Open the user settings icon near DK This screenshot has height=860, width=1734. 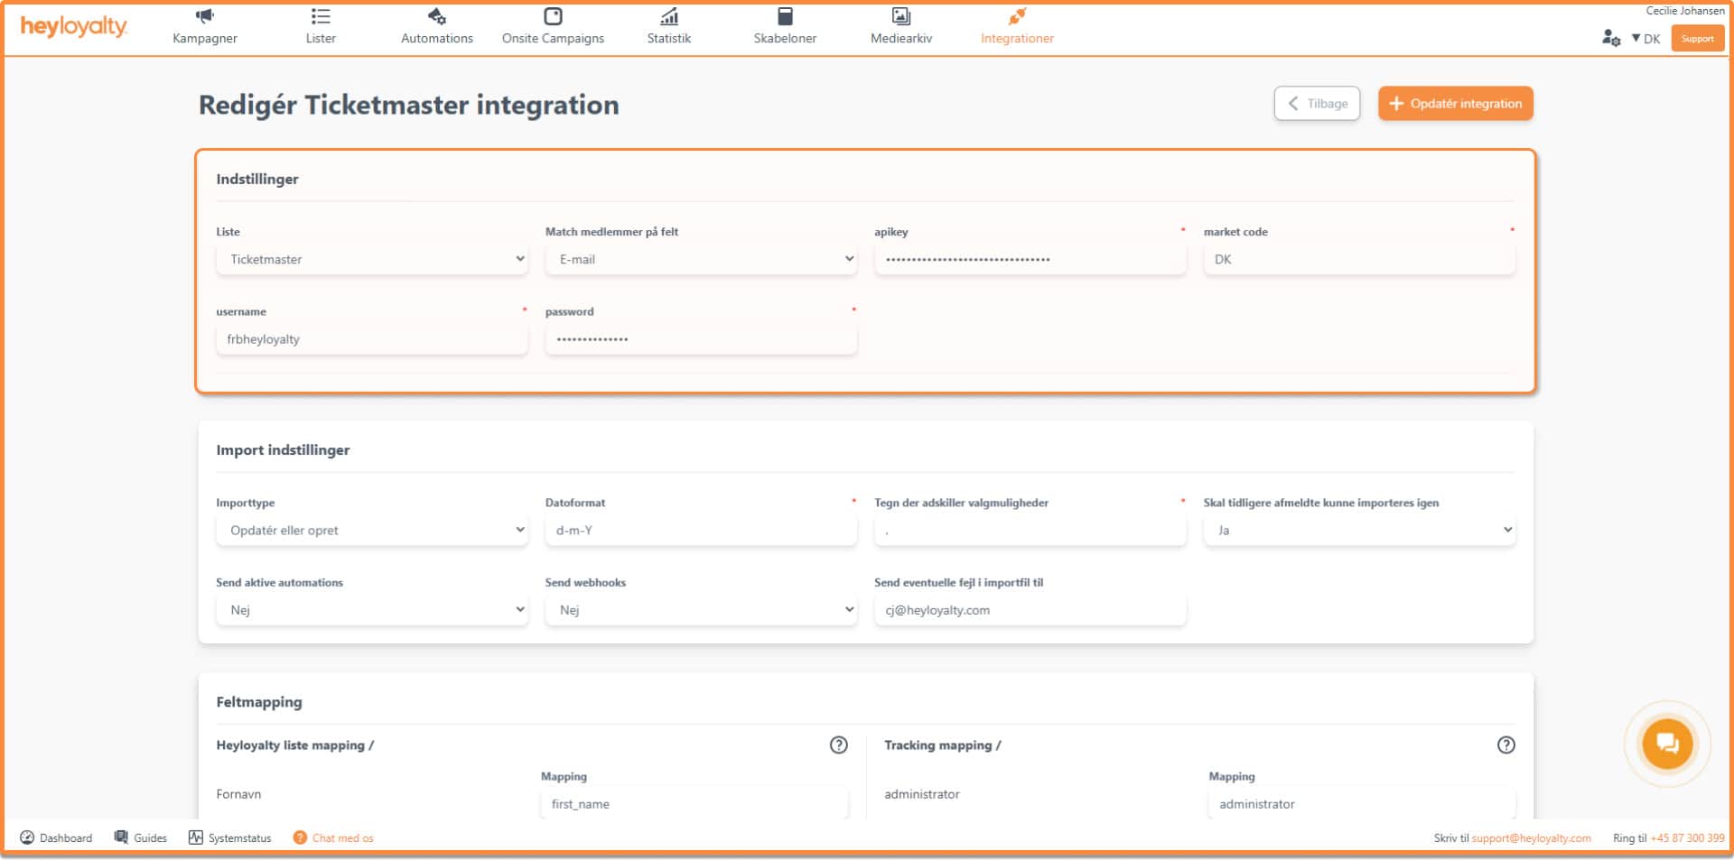tap(1610, 38)
